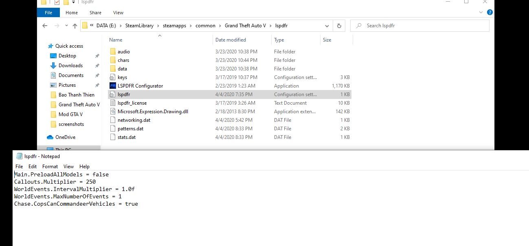Viewport: 529px width, 246px height.
Task: Sort files by Date modified column
Action: click(x=230, y=40)
